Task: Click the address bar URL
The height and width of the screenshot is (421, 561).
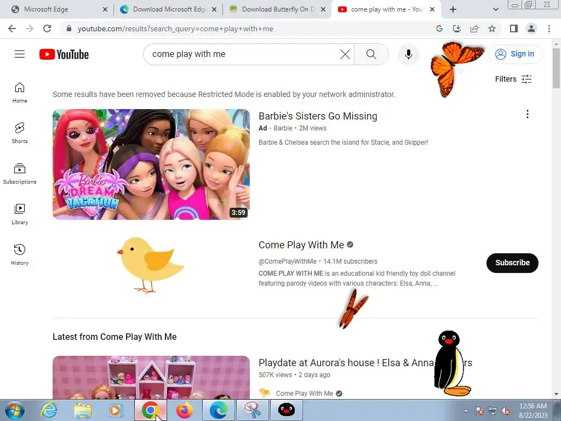Action: coord(175,29)
